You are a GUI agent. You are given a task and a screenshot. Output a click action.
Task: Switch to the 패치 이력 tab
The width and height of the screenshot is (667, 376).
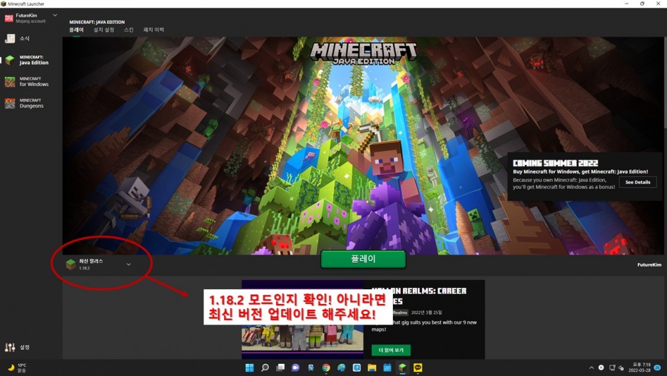(x=153, y=30)
